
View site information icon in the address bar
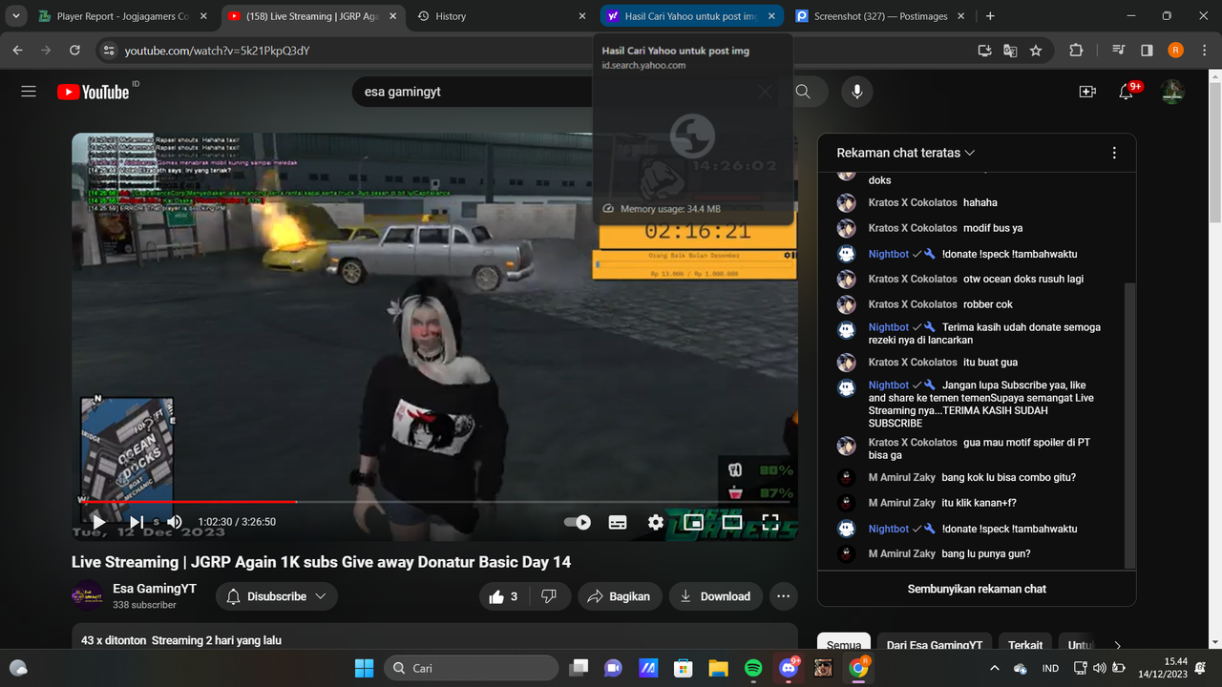[x=108, y=51]
